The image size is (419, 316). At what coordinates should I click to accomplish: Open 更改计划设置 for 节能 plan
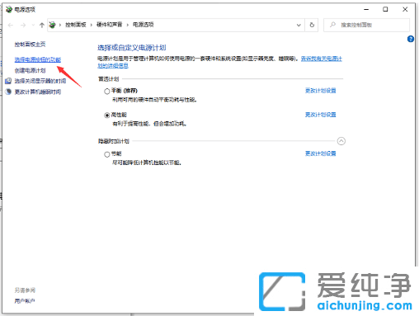[x=321, y=153]
